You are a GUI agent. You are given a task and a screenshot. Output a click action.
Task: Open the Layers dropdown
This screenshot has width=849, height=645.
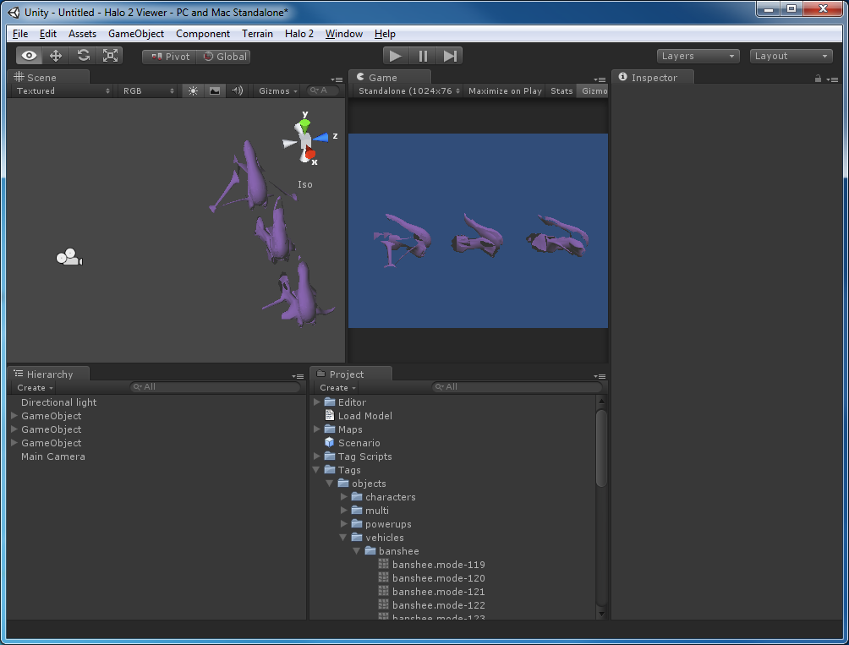tap(698, 56)
